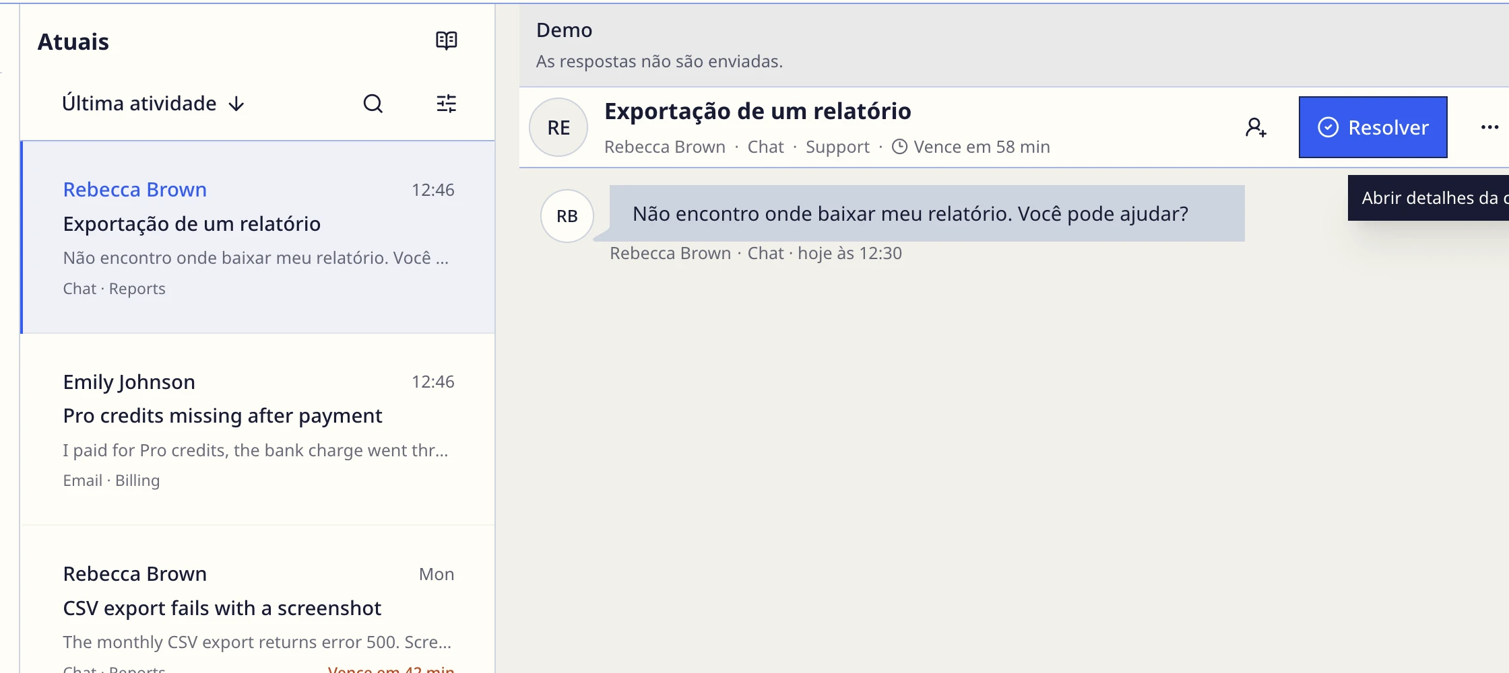Click the Vence em 58 min deadline text
The height and width of the screenshot is (673, 1509).
(x=982, y=147)
